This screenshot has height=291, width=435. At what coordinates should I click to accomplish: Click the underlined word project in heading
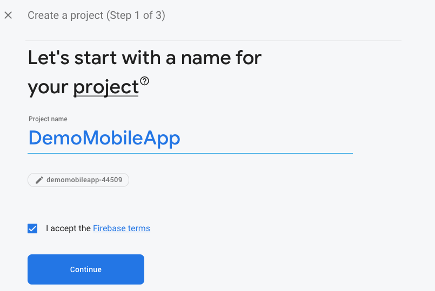click(x=106, y=87)
